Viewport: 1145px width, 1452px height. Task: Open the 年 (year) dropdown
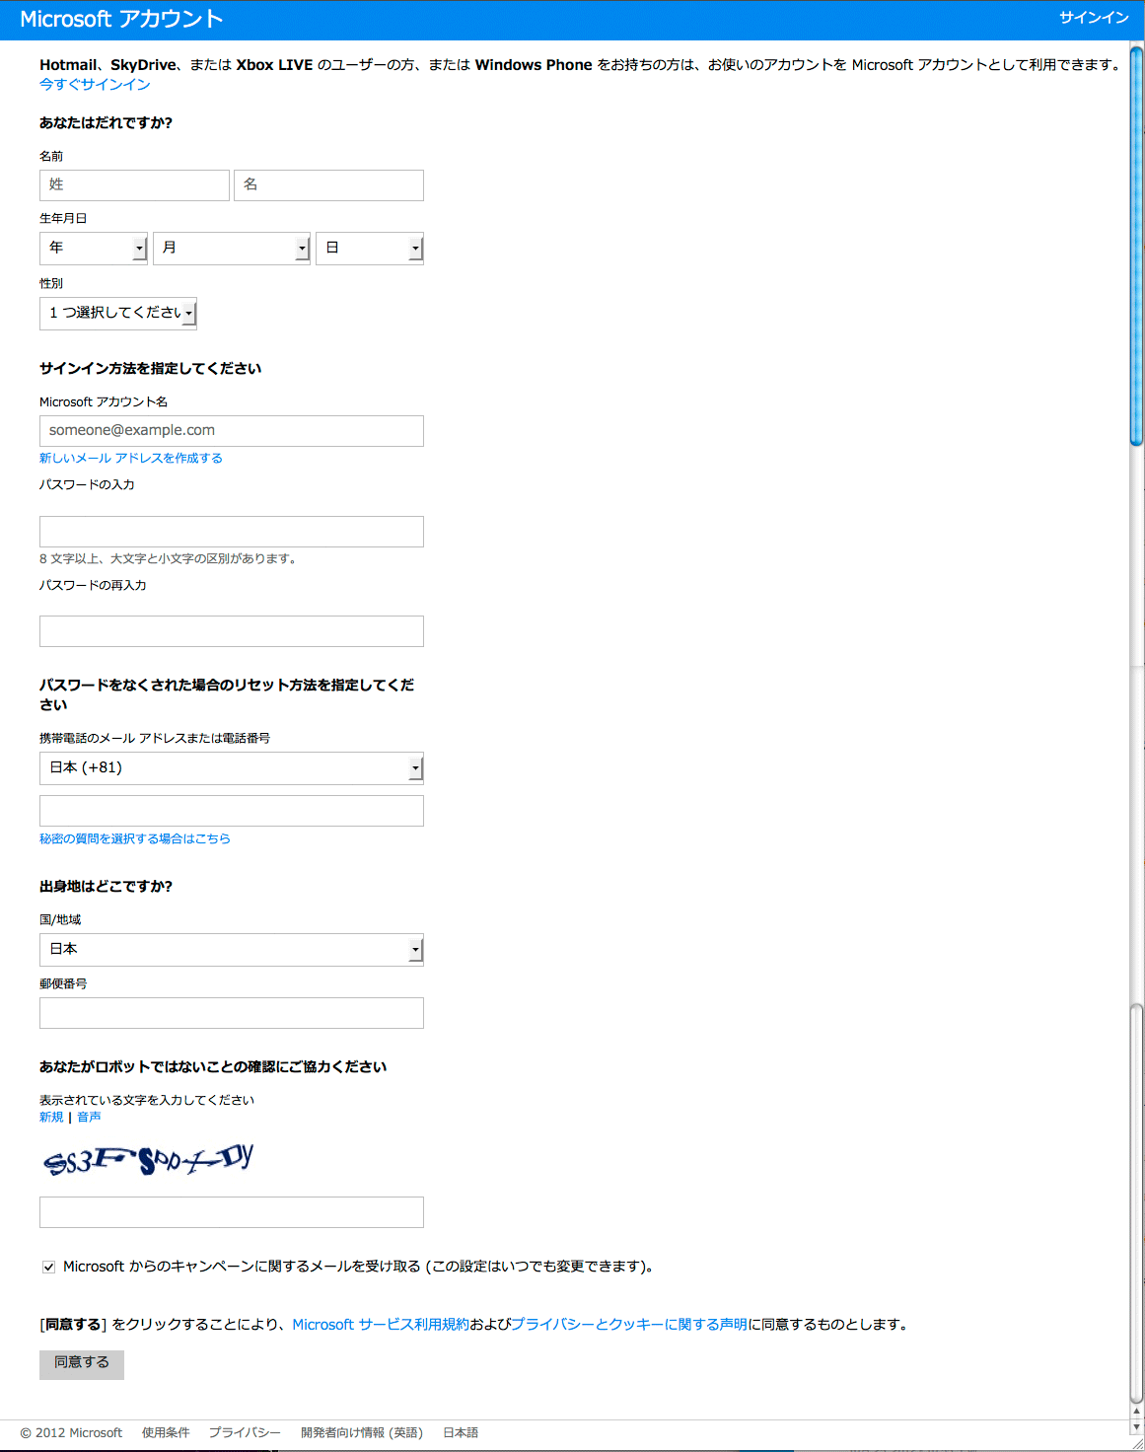coord(94,249)
